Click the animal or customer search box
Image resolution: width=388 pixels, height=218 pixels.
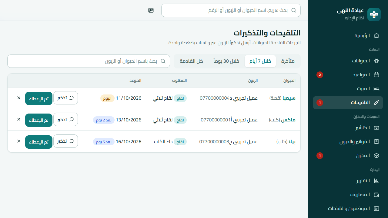coord(89,61)
